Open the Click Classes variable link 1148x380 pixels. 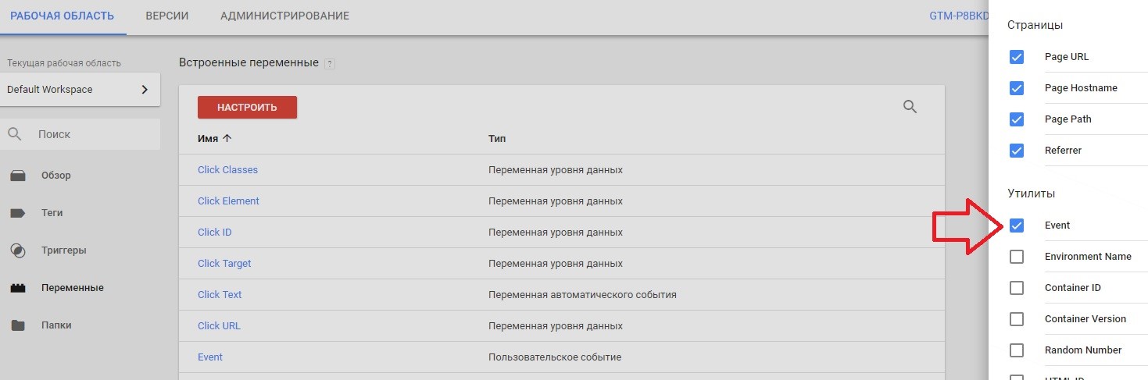pyautogui.click(x=227, y=170)
